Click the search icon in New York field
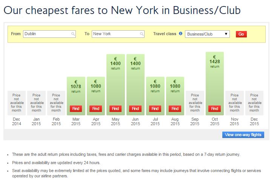The image size is (271, 180). [142, 34]
